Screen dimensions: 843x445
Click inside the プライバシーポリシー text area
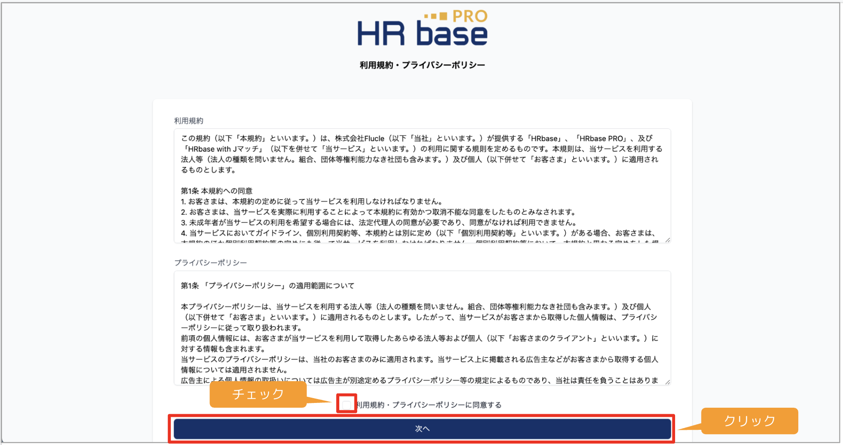click(x=422, y=328)
